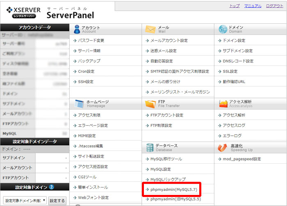This screenshot has width=287, height=206.
Task: Open SSL設定
Action: (x=230, y=71)
